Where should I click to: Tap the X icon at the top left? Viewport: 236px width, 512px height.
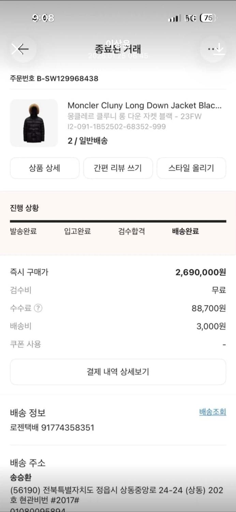pos(16,49)
